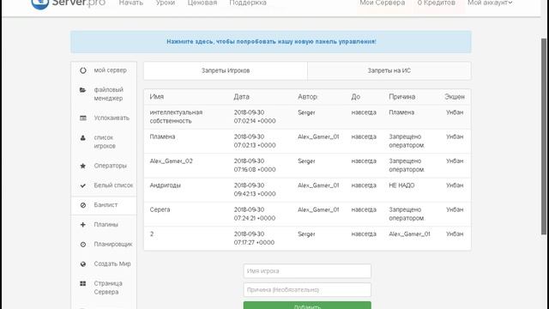Click the ban icon beside Банлист

83,205
